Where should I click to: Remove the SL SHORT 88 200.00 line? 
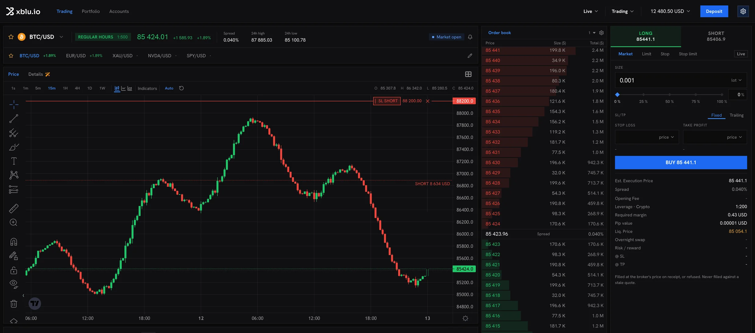coord(427,101)
